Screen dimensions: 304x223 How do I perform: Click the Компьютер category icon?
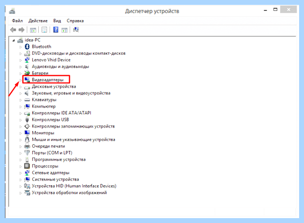27,107
